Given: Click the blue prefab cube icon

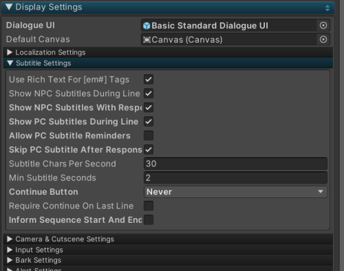Looking at the screenshot, I should click(x=147, y=25).
